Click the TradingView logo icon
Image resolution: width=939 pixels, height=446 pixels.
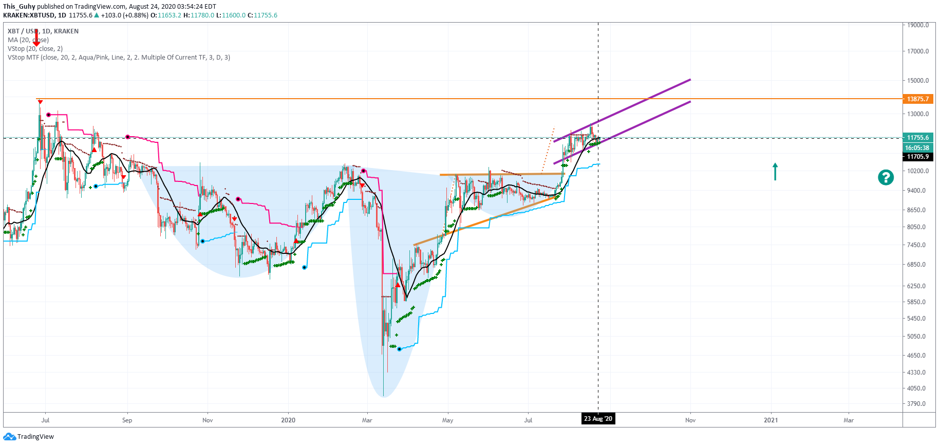click(x=9, y=437)
